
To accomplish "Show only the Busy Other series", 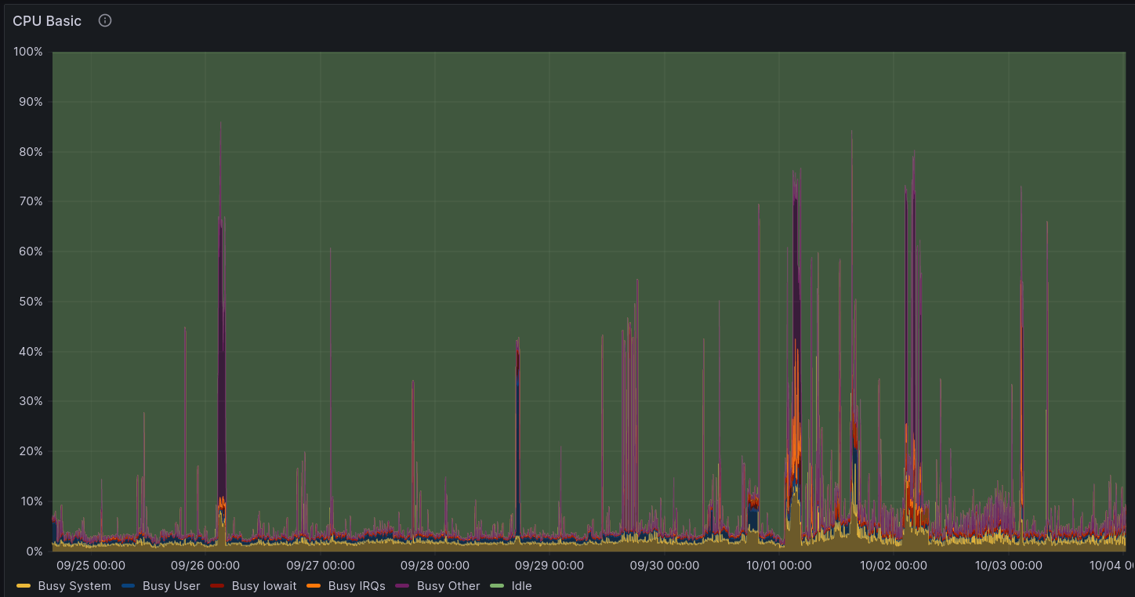I will point(448,586).
